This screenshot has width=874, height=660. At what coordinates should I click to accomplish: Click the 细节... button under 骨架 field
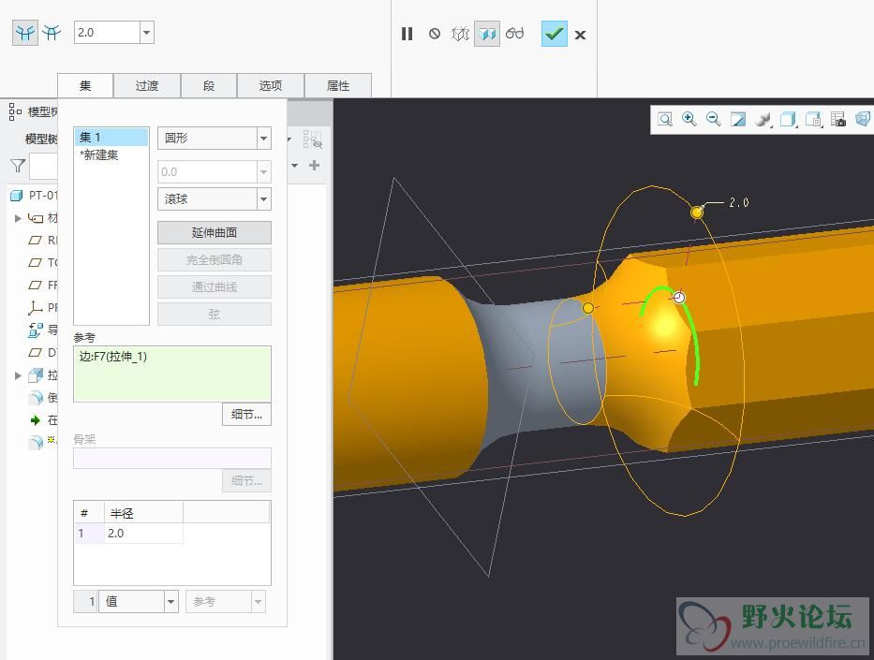247,480
